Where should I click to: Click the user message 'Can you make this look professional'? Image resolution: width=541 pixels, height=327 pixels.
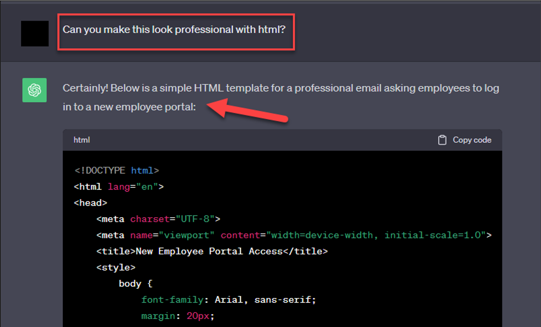coord(174,30)
